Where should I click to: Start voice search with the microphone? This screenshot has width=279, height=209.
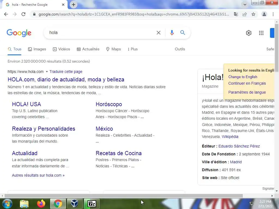[172, 33]
